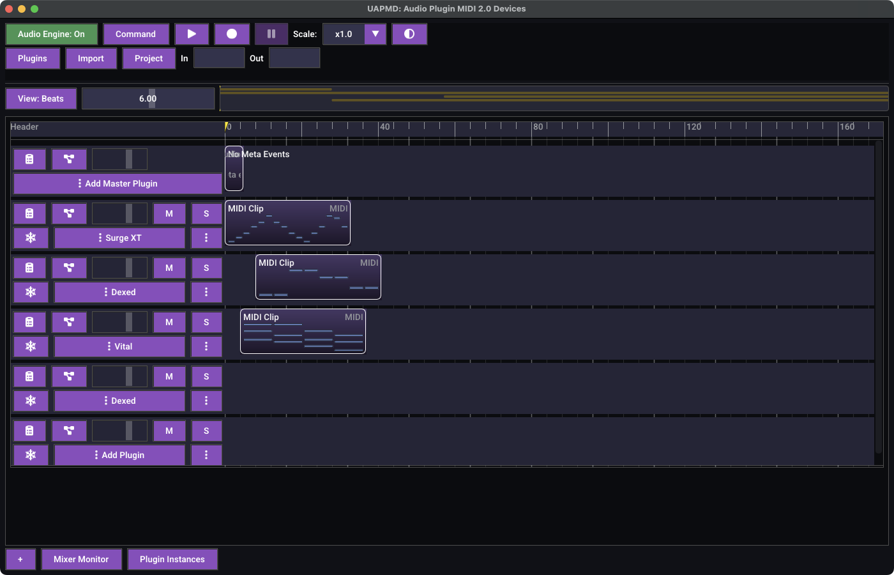Open the Scale dropdown arrow
Viewport: 894px width, 575px height.
pyautogui.click(x=375, y=34)
